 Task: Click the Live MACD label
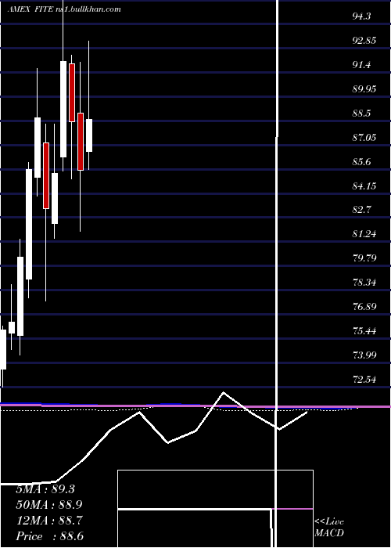(329, 527)
